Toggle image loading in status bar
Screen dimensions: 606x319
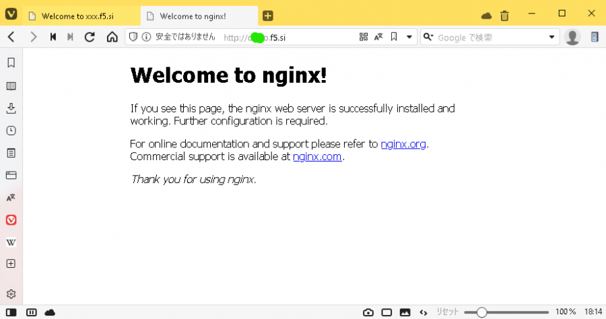(x=405, y=312)
